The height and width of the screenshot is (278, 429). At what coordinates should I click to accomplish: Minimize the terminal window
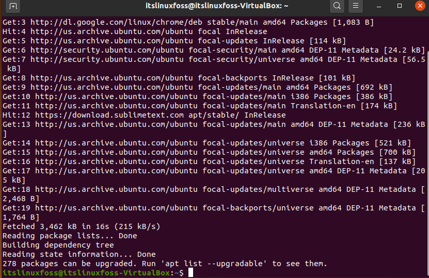click(378, 6)
